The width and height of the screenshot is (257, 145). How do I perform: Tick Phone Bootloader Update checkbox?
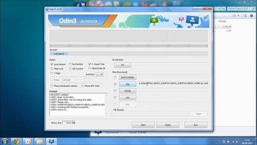(x=52, y=86)
